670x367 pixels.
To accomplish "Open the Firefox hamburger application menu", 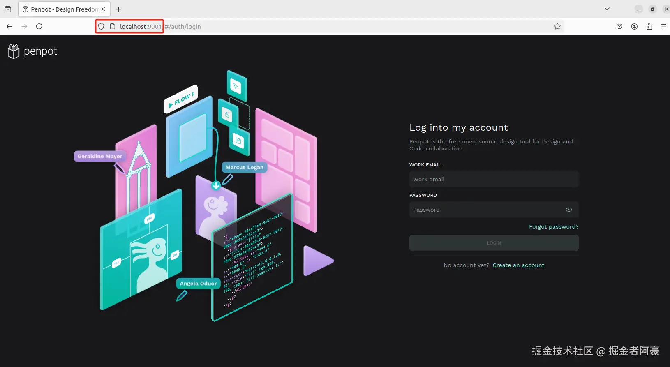I will tap(664, 26).
